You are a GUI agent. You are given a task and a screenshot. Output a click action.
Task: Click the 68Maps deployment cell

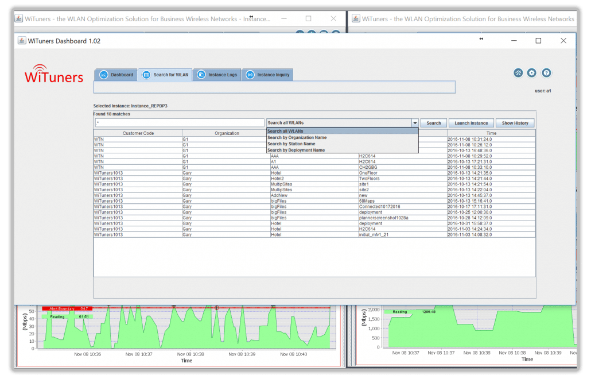[x=403, y=201]
